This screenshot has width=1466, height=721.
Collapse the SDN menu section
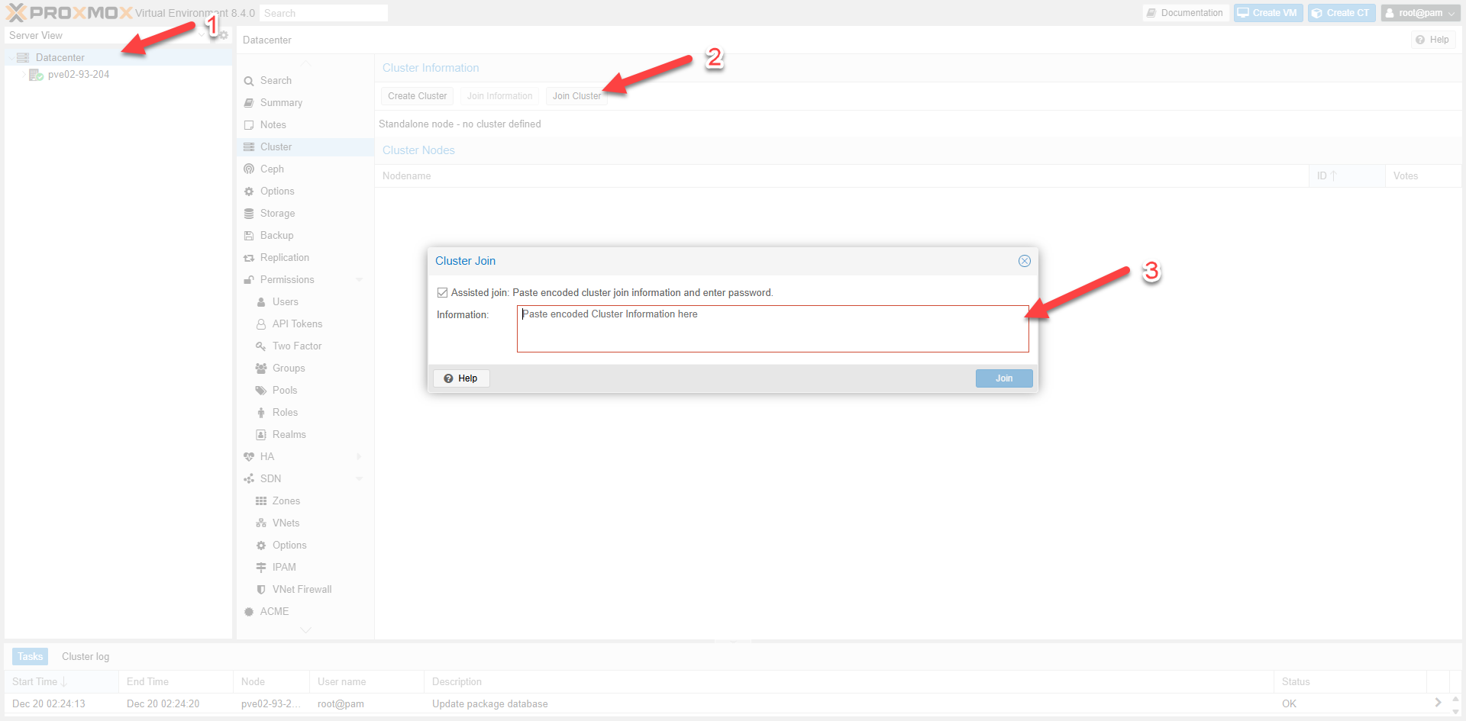359,479
